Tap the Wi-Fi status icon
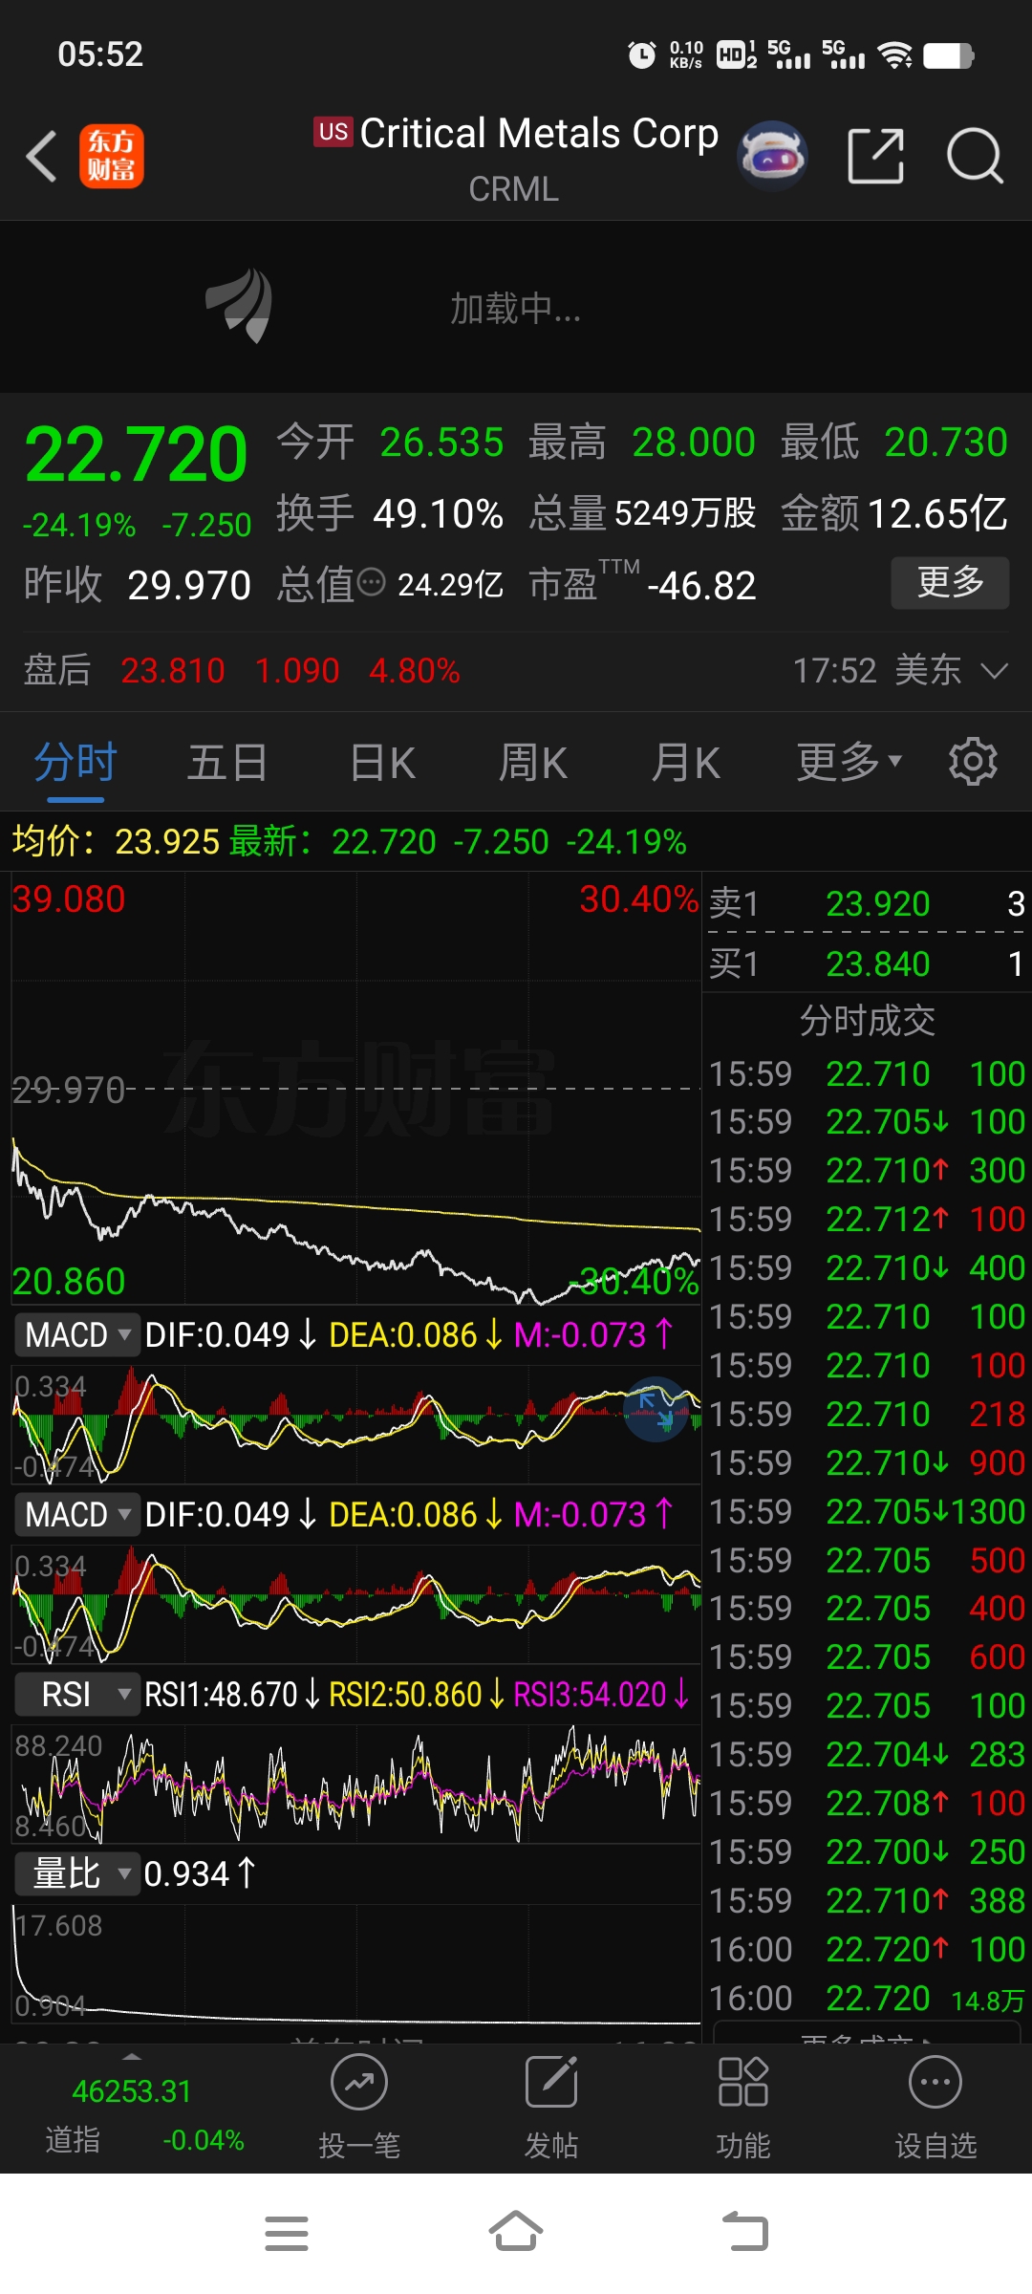This screenshot has height=2294, width=1032. pos(895,54)
